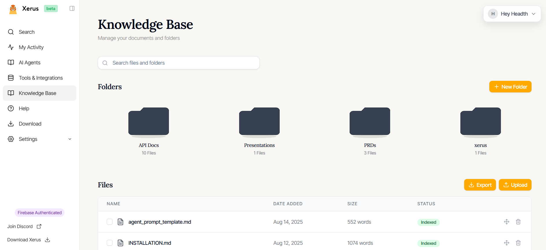Viewport: 546px width, 250px height.
Task: Open INSTALLATION.md file
Action: pos(150,243)
